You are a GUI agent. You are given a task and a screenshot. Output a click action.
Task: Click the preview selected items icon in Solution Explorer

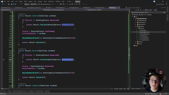coord(156,10)
